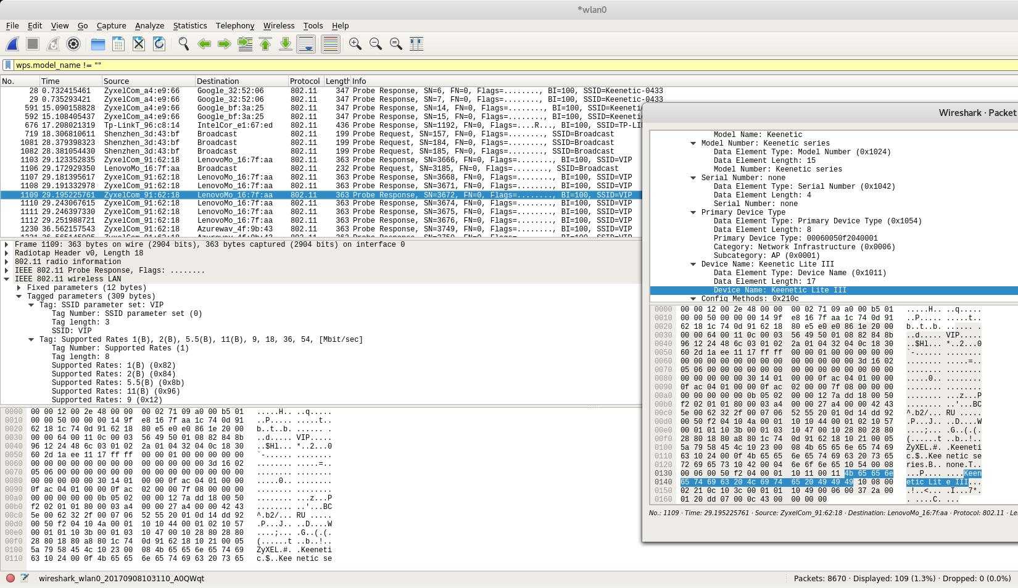Toggle packet list colorization

(x=331, y=44)
